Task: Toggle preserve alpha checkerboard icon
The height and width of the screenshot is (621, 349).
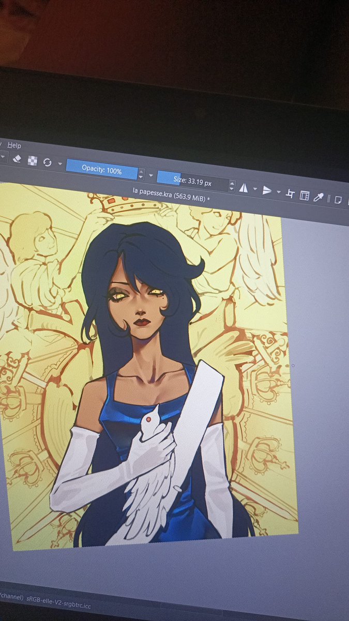Action: point(32,161)
